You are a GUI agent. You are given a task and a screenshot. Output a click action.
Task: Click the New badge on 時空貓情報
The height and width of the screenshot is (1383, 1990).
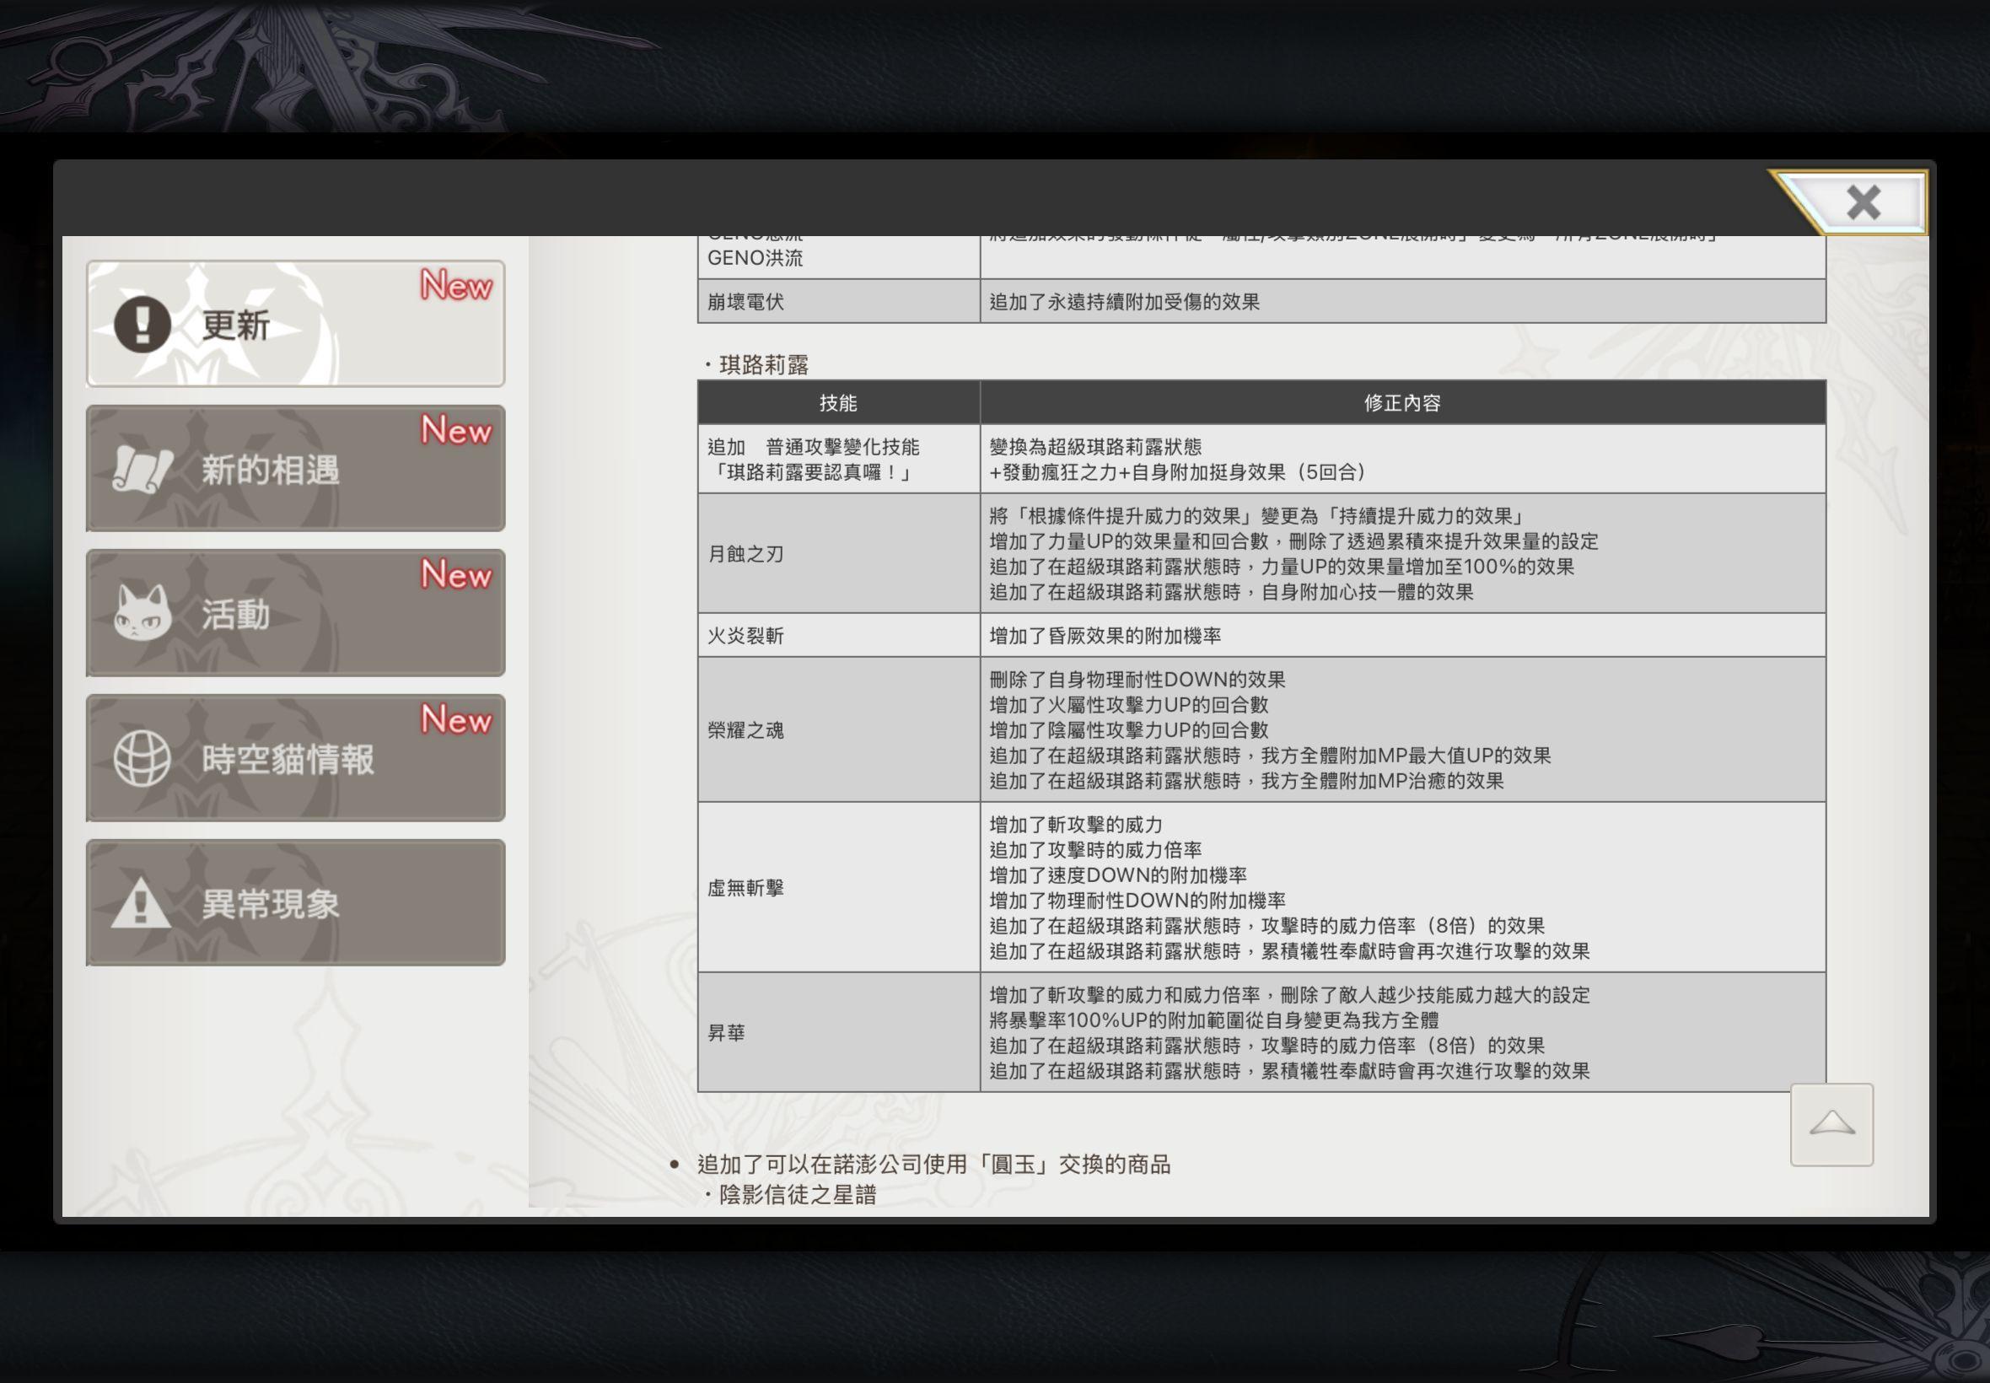pyautogui.click(x=455, y=719)
